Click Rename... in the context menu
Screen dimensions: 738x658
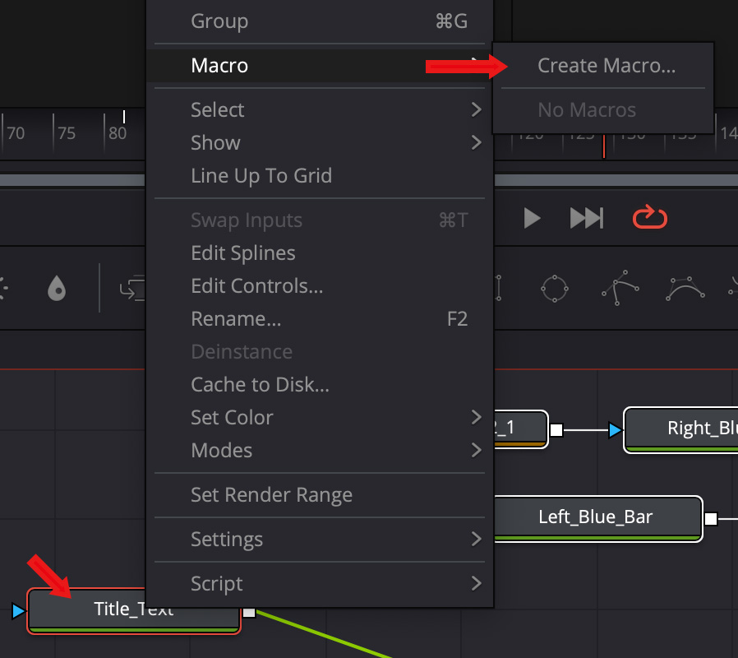pos(236,318)
